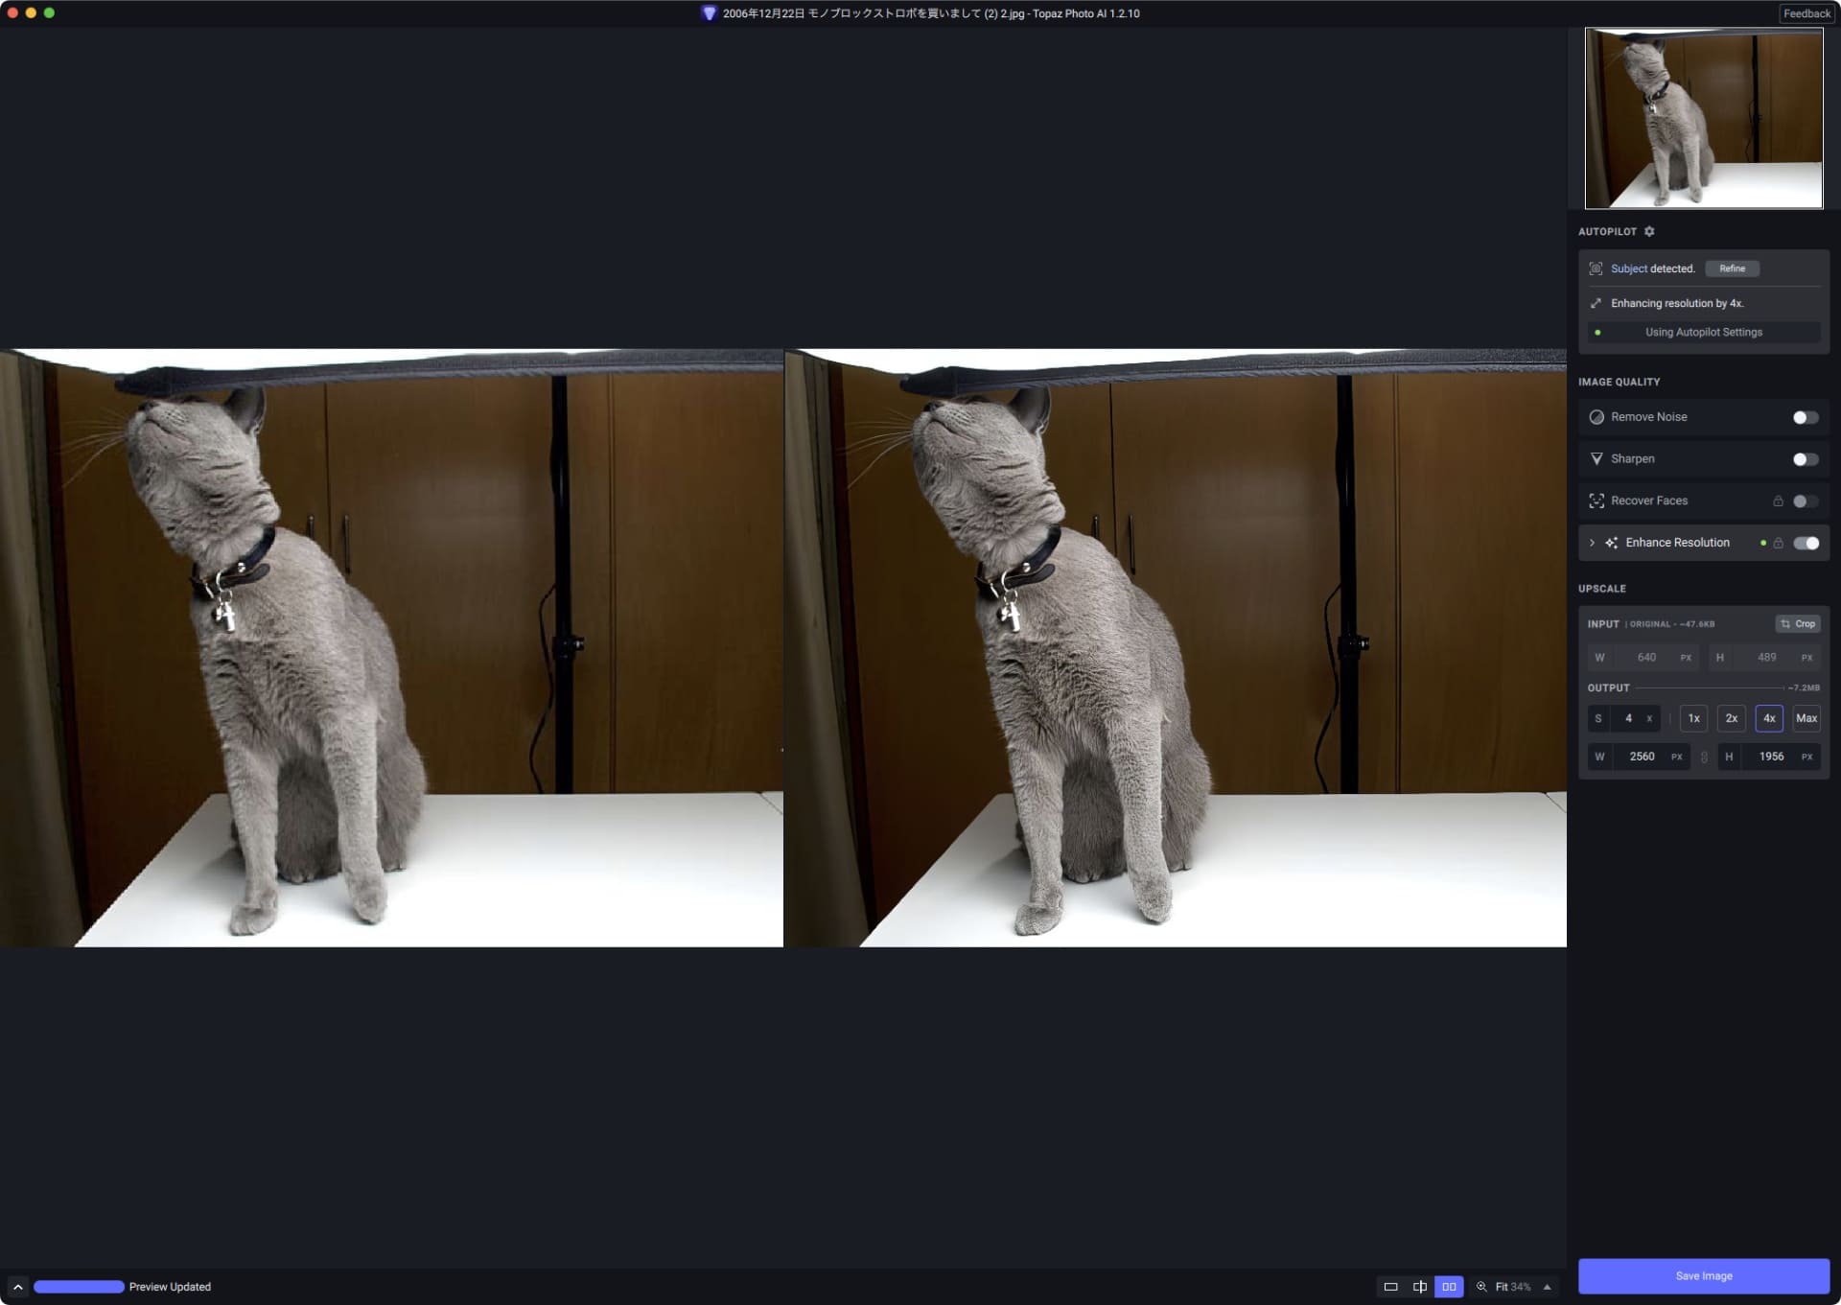The height and width of the screenshot is (1305, 1841).
Task: Click the Sharpen filter icon
Action: tap(1597, 458)
